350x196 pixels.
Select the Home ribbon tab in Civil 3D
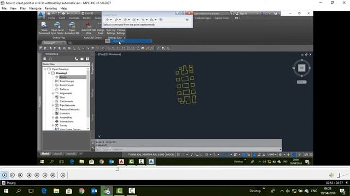51,18
